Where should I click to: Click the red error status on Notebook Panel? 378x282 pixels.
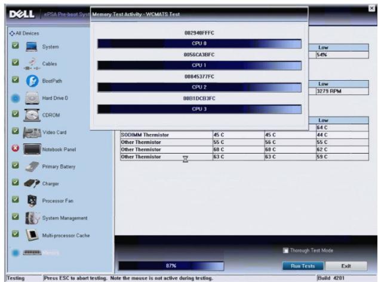coord(16,148)
